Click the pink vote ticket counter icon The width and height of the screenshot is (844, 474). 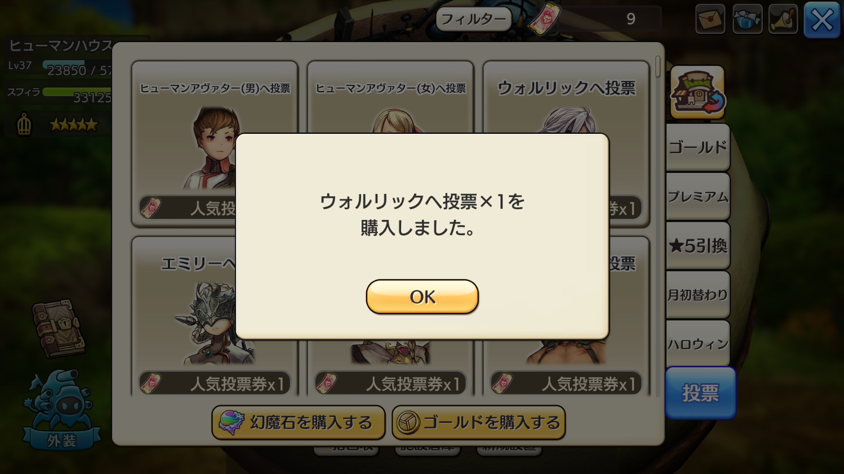point(545,19)
